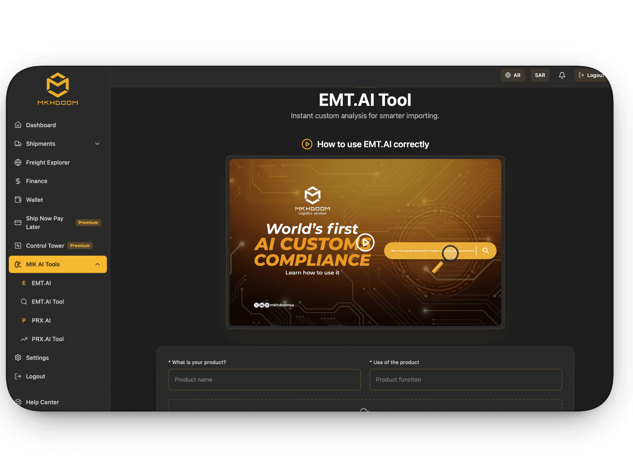Screen dimensions: 633x475
Task: Go to Dashboard menu item
Action: pos(58,125)
